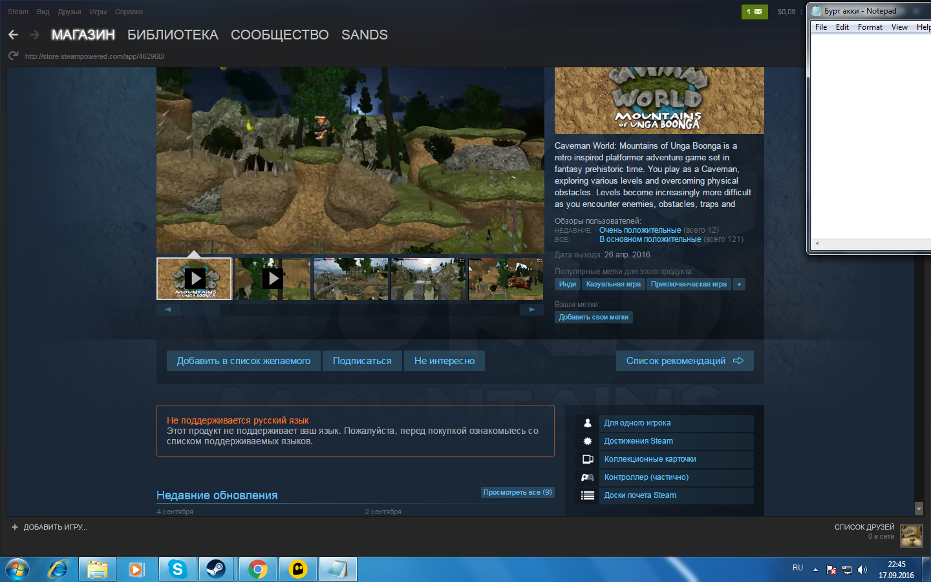Open Skype from the taskbar

pos(177,570)
